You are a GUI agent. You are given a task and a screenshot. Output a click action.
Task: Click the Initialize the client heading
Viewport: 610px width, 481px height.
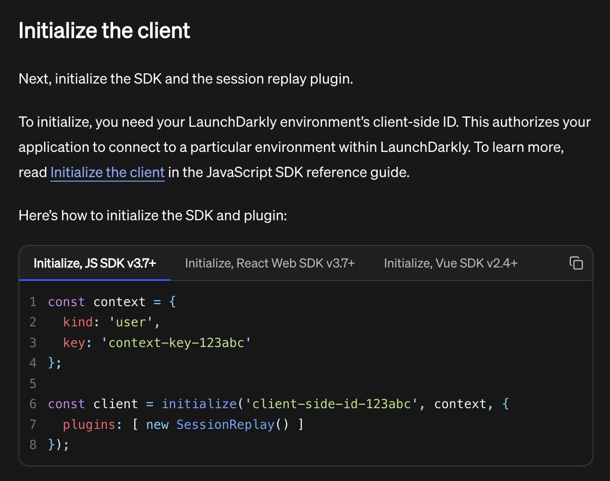tap(104, 31)
